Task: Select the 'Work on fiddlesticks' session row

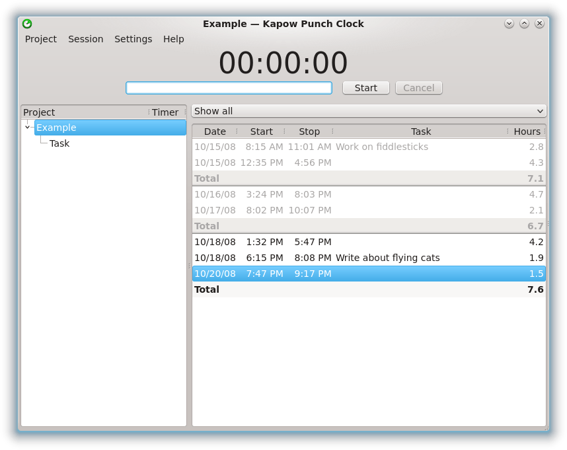Action: [369, 147]
